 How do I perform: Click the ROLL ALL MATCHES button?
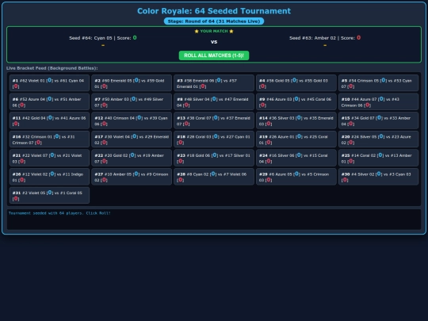[x=214, y=55]
